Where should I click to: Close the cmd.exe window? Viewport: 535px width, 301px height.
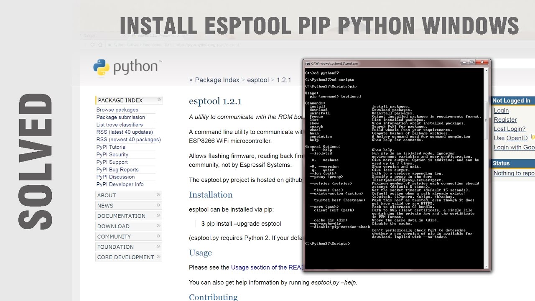(x=482, y=63)
